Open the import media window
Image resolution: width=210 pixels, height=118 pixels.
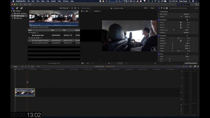(x=21, y=4)
